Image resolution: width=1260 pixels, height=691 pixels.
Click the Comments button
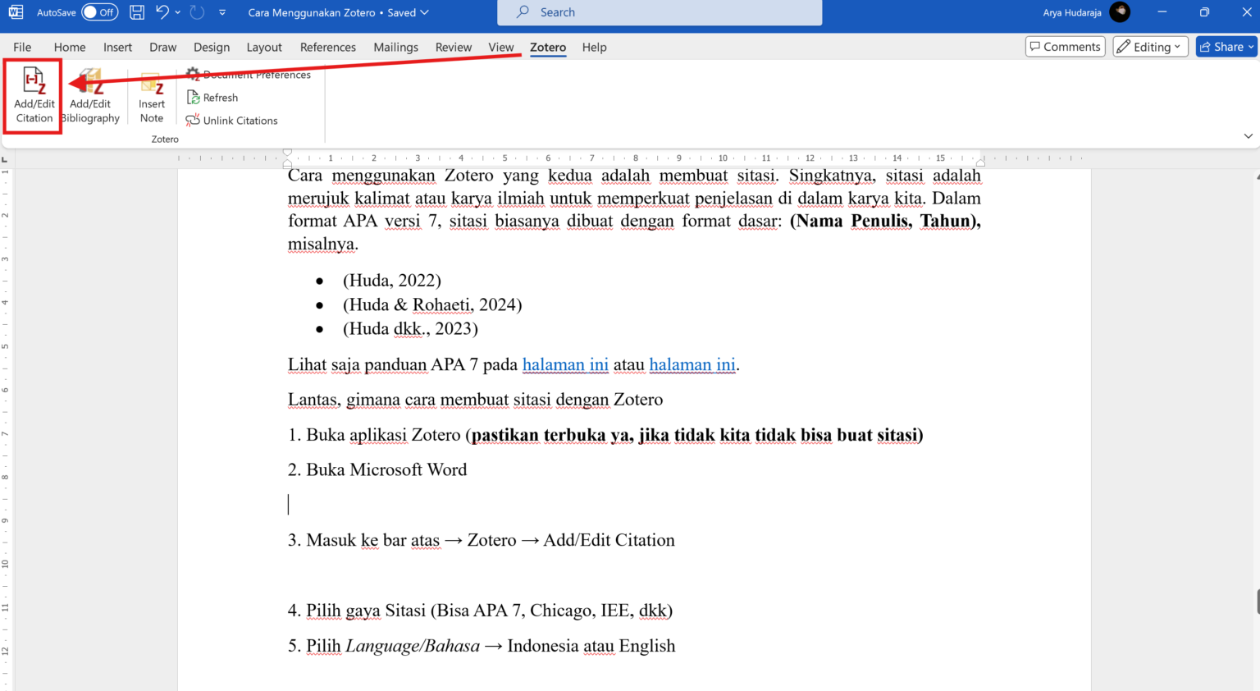click(x=1065, y=47)
